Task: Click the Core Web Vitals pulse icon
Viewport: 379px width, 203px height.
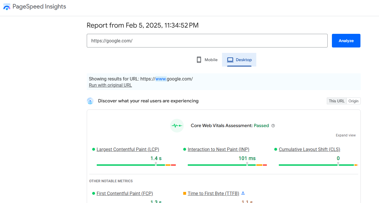Action: 177,126
